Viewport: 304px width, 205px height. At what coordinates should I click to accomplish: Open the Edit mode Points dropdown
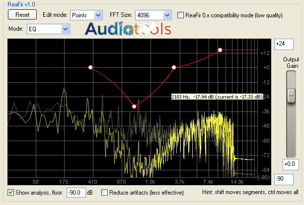pos(86,15)
